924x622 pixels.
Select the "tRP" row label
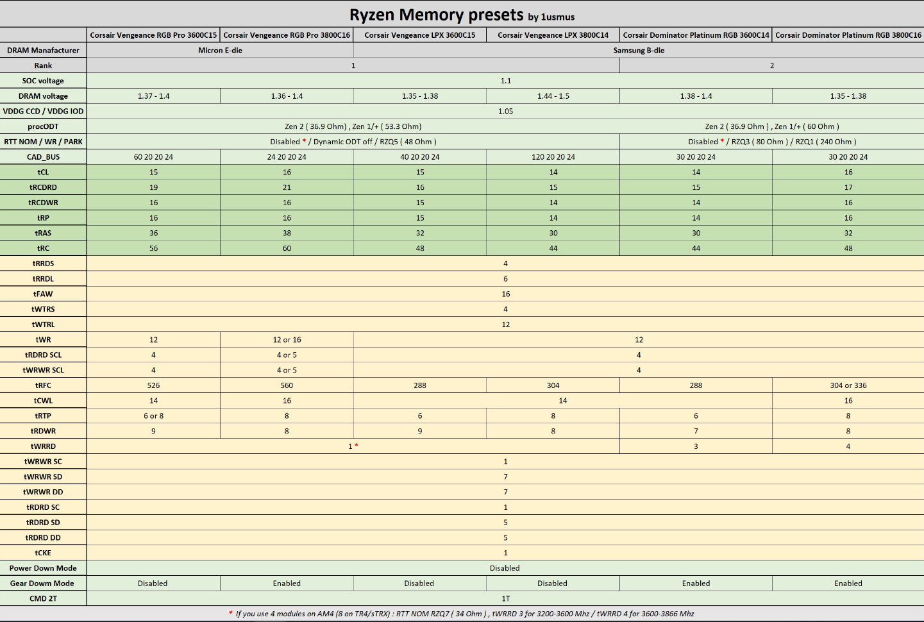[x=43, y=218]
